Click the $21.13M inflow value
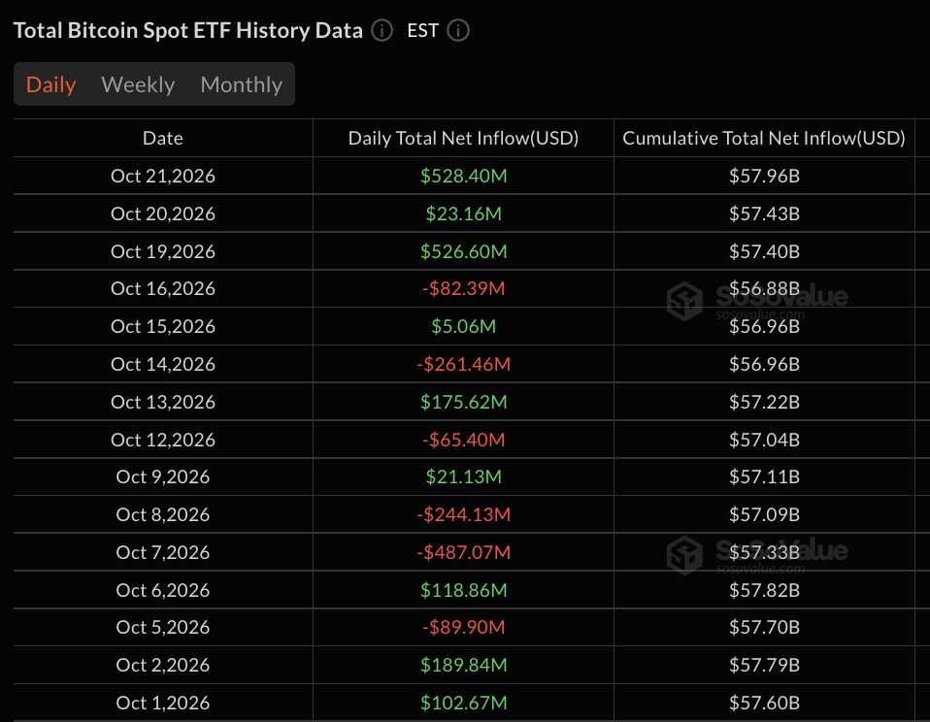Screen dimensions: 930x722 pyautogui.click(x=464, y=477)
